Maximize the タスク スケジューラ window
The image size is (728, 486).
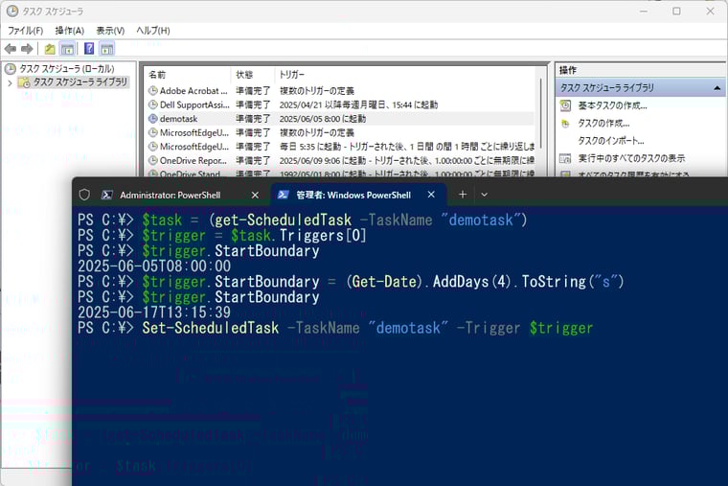pyautogui.click(x=676, y=12)
